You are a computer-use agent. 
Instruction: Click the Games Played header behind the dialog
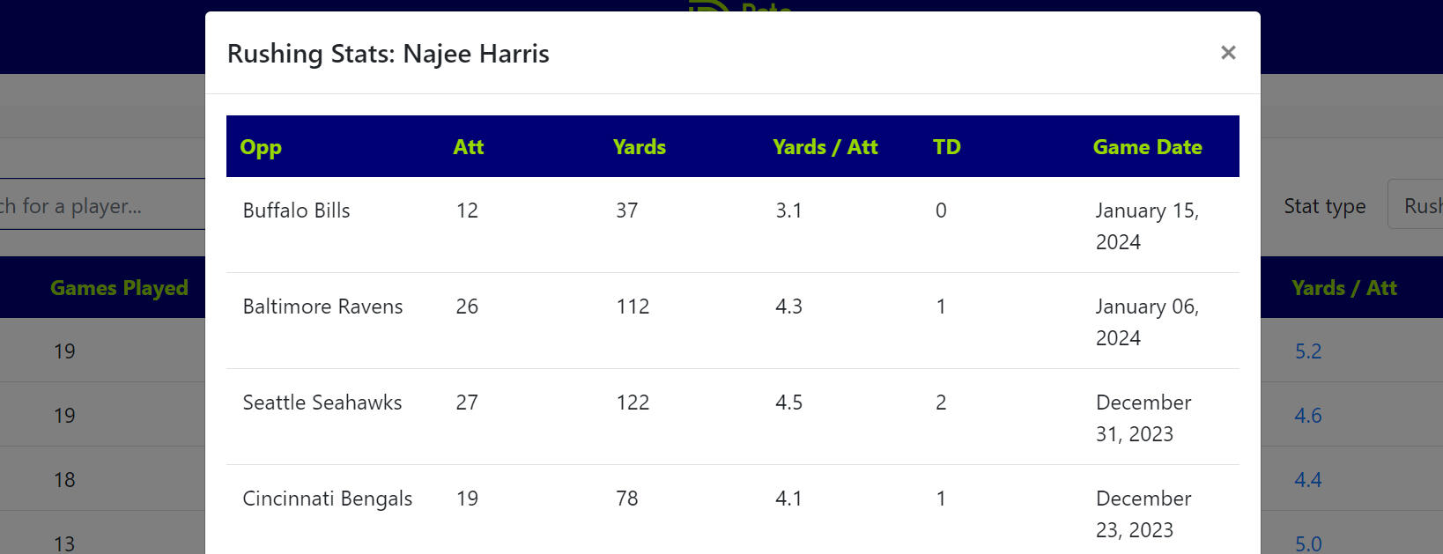click(119, 288)
